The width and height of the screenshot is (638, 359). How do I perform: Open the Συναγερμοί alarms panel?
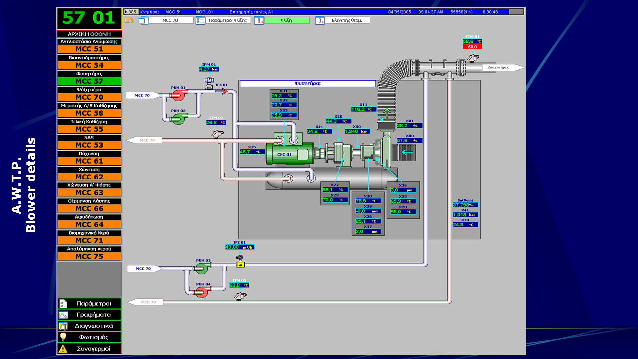[x=89, y=349]
